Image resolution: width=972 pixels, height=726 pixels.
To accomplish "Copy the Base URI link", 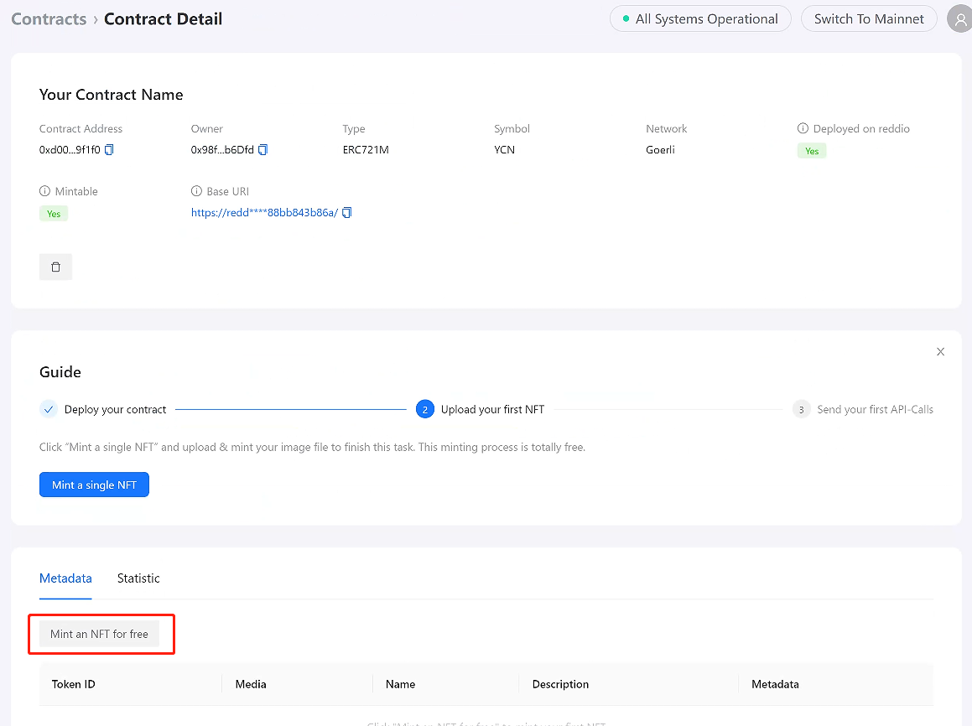I will tap(346, 213).
